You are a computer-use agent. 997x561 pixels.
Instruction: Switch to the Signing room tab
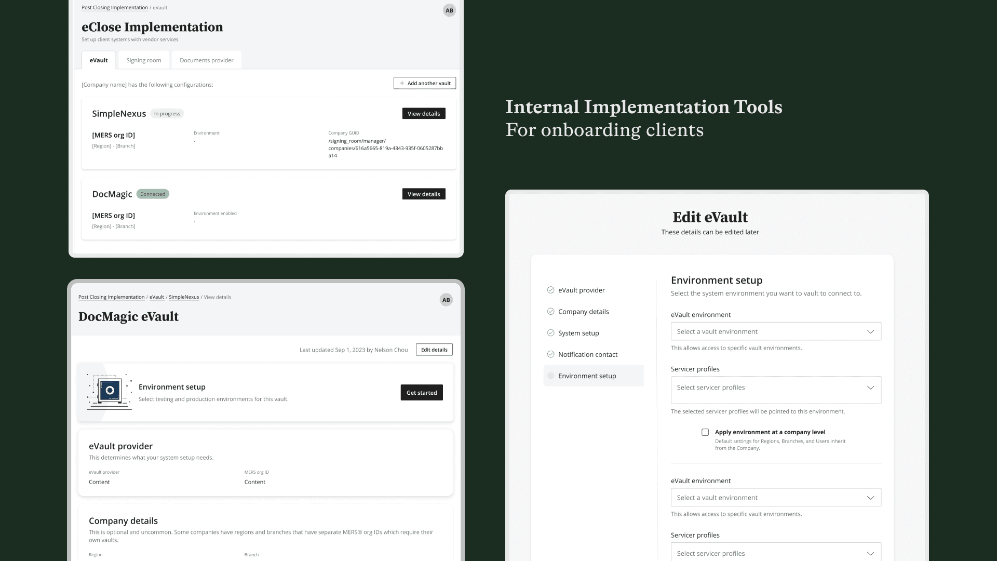pyautogui.click(x=144, y=60)
